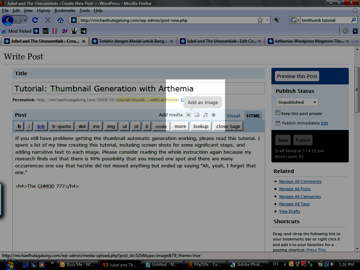
Task: Expand the list all tabs arrow
Action: pos(357,41)
